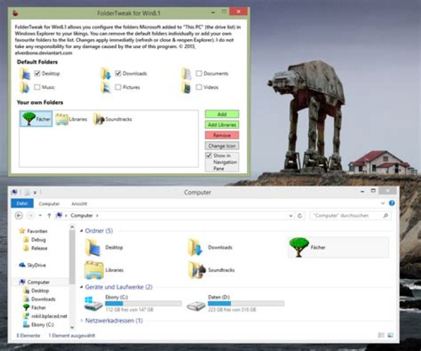Select Fächer in navigation pane
This screenshot has height=351, width=421.
click(x=34, y=308)
